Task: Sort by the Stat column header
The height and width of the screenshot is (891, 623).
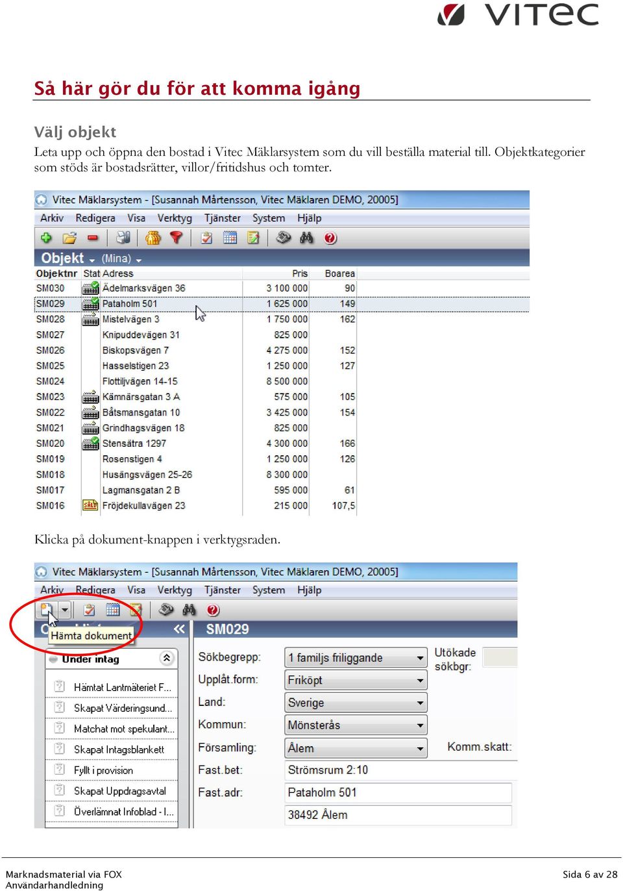Action: tap(92, 273)
